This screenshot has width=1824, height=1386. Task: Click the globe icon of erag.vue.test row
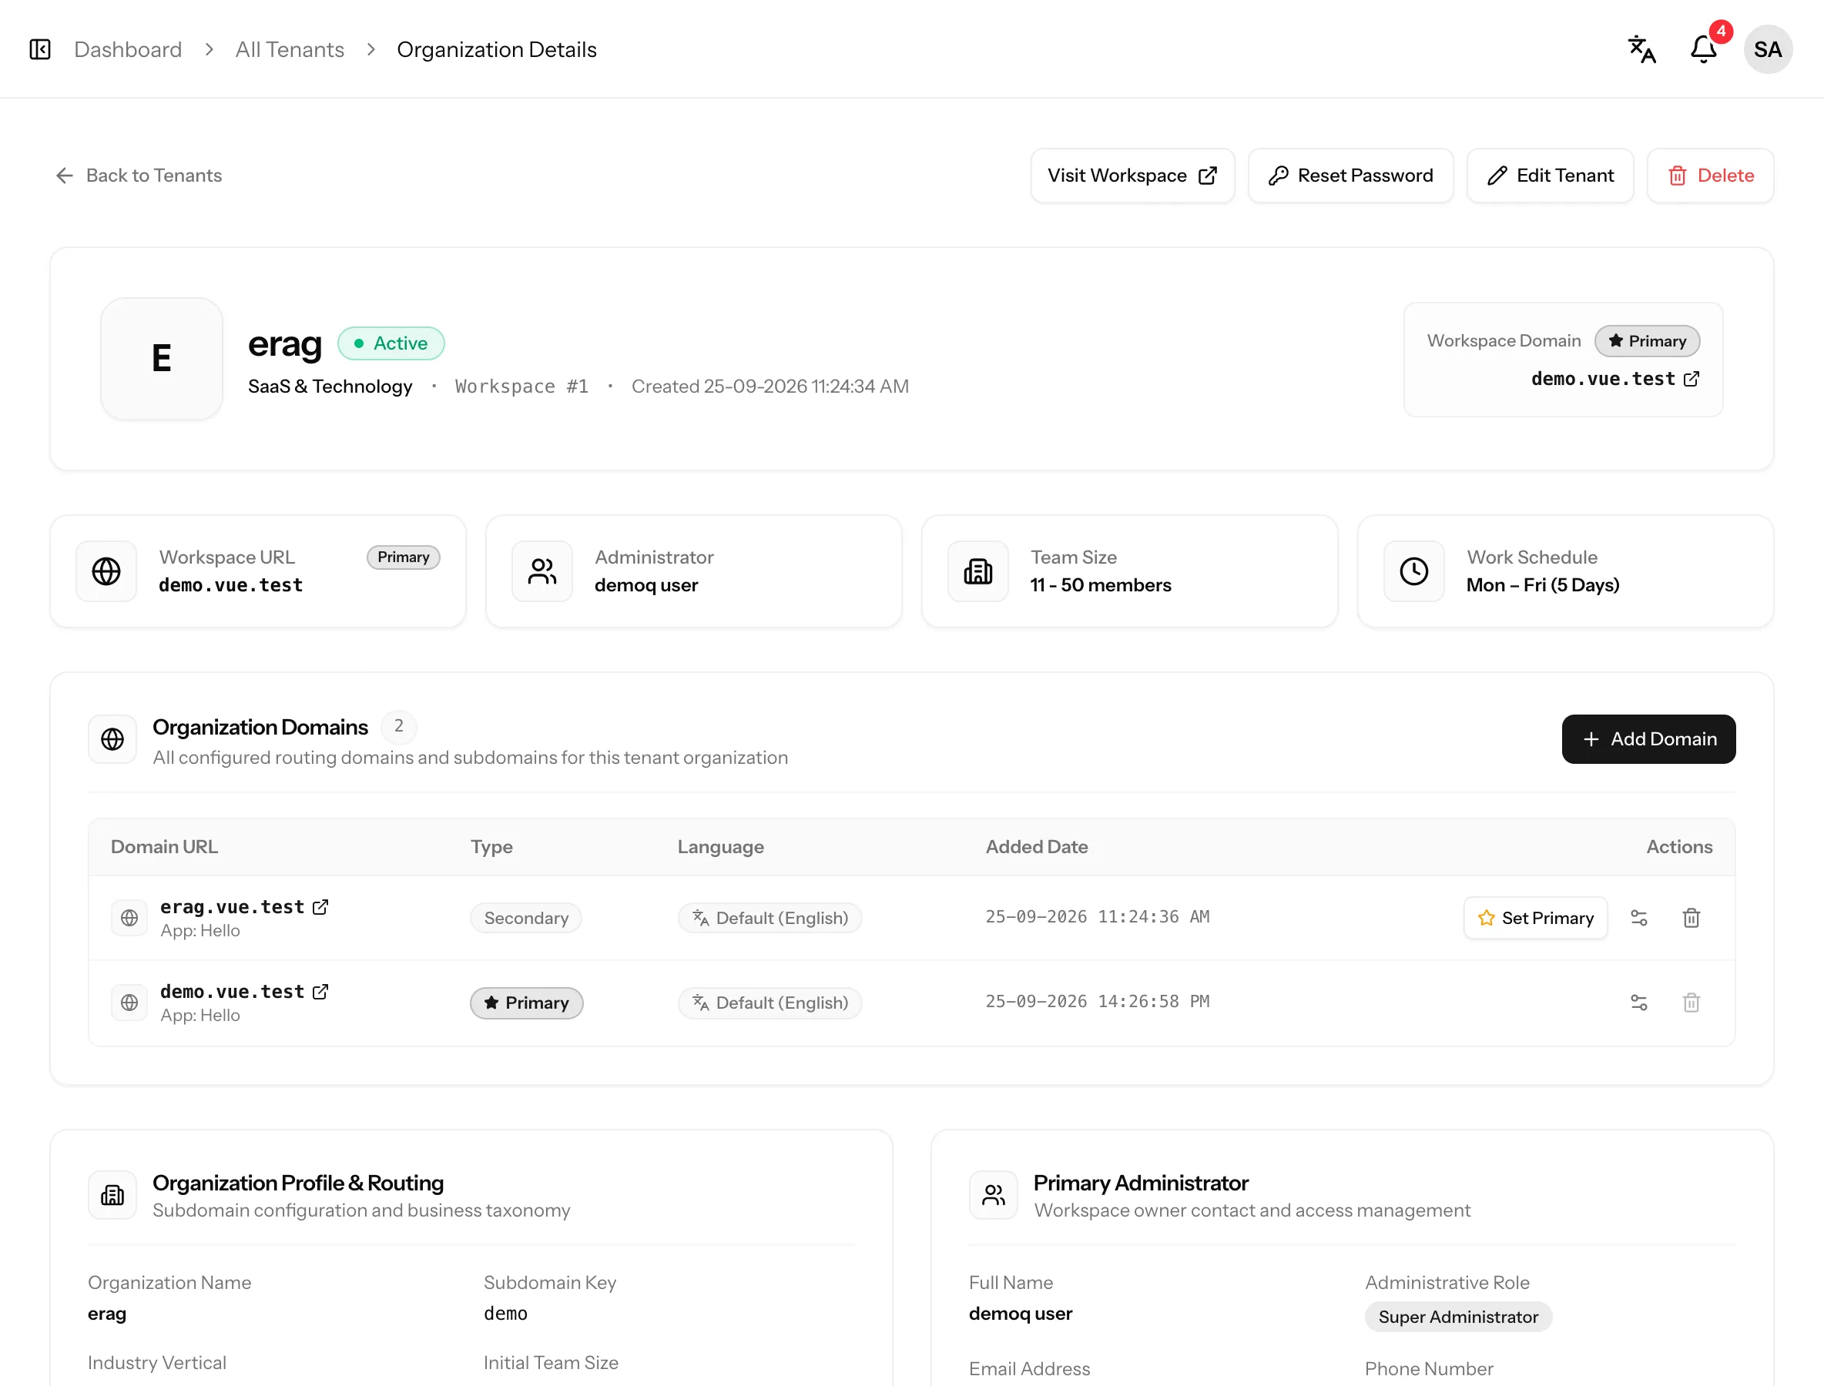[129, 918]
